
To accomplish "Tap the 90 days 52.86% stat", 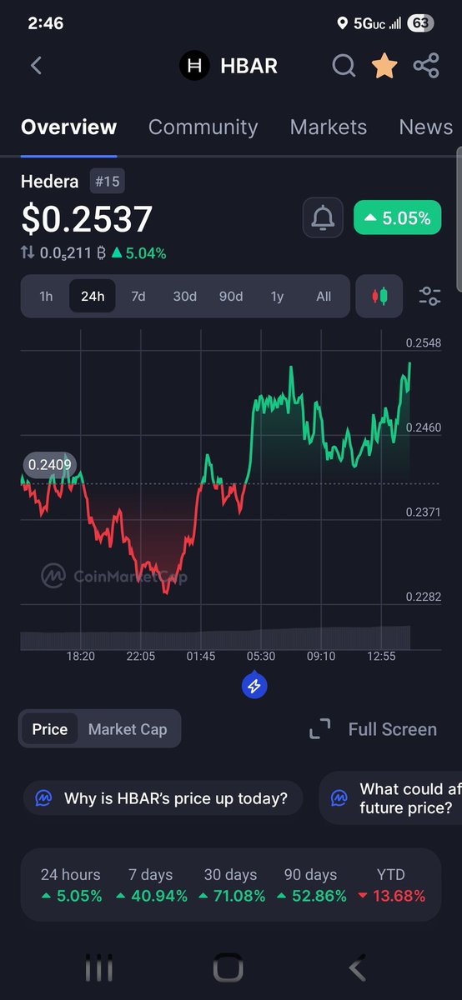I will click(x=311, y=885).
